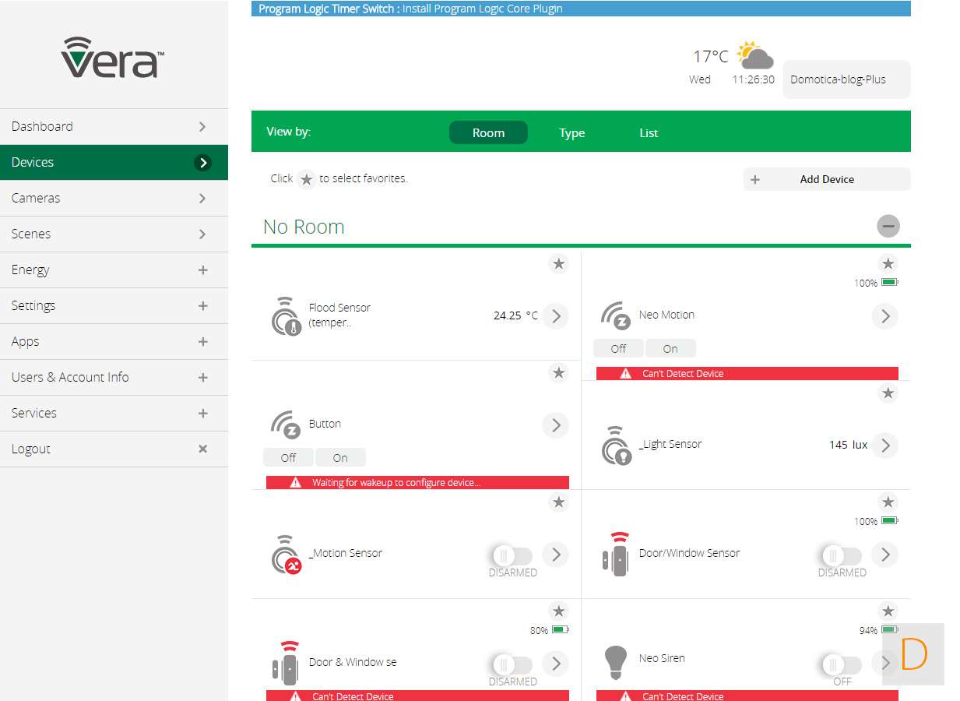Screen dimensions: 960x701
Task: Click the Door/Window Sensor device icon
Action: point(616,554)
